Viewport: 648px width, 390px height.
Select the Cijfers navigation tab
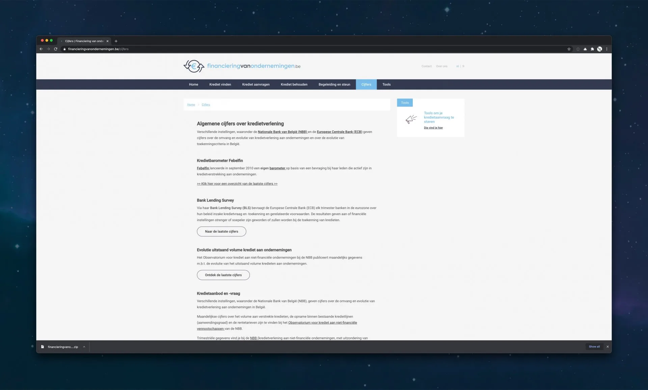366,85
